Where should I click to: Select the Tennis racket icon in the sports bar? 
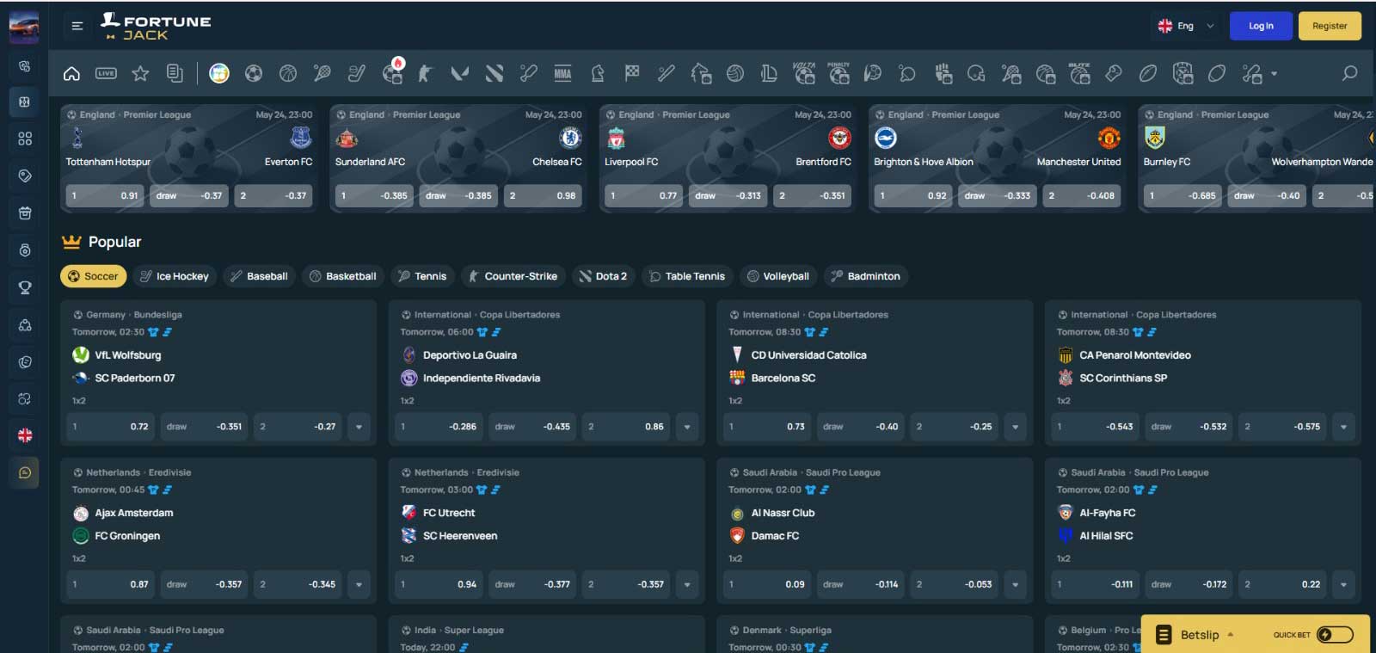[x=322, y=74]
